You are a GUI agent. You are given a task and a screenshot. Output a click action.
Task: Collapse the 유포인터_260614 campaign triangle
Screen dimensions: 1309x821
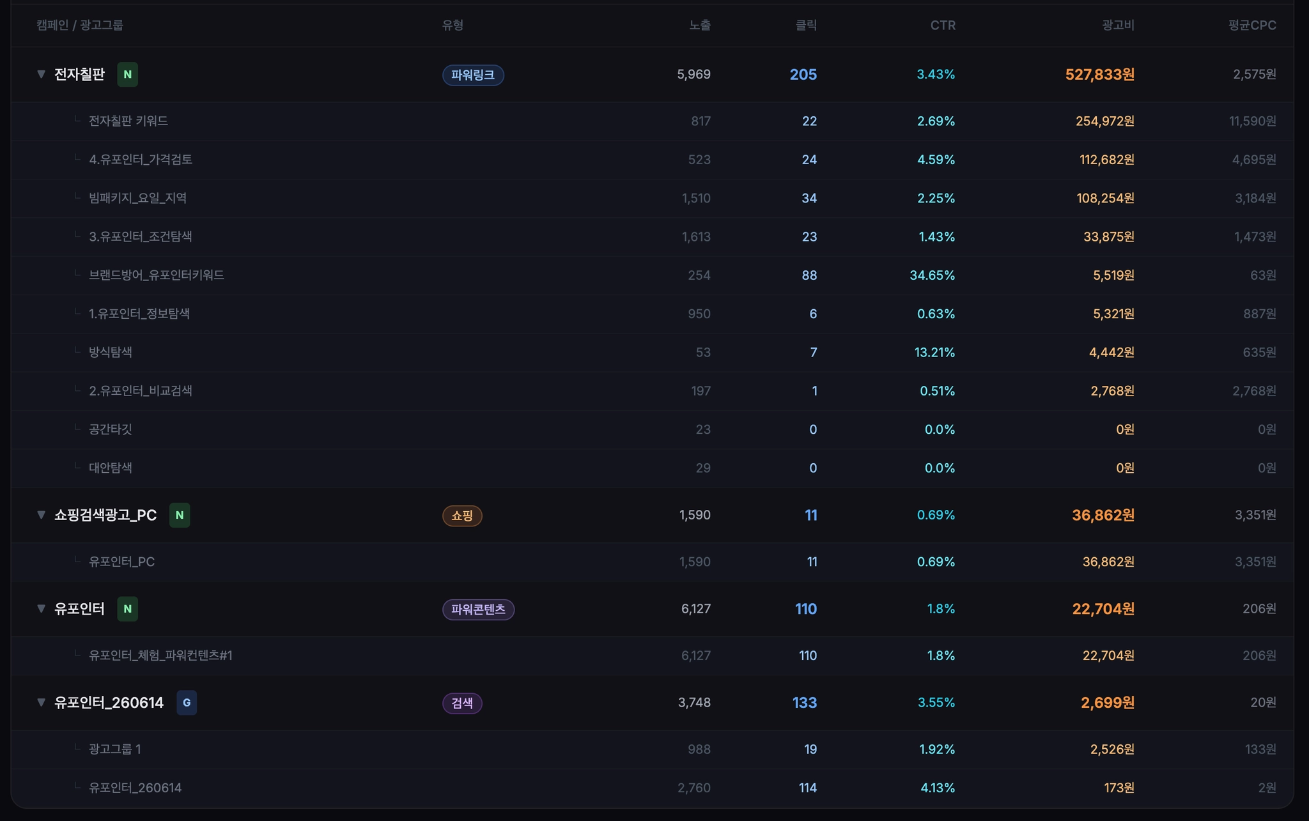point(41,703)
